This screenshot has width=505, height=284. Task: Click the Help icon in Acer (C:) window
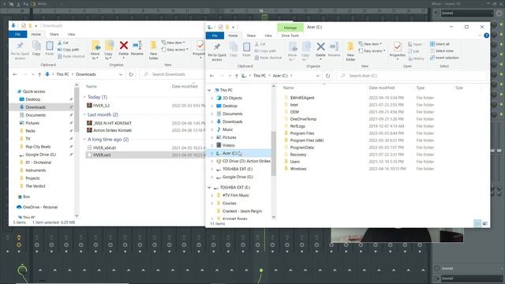click(x=486, y=35)
